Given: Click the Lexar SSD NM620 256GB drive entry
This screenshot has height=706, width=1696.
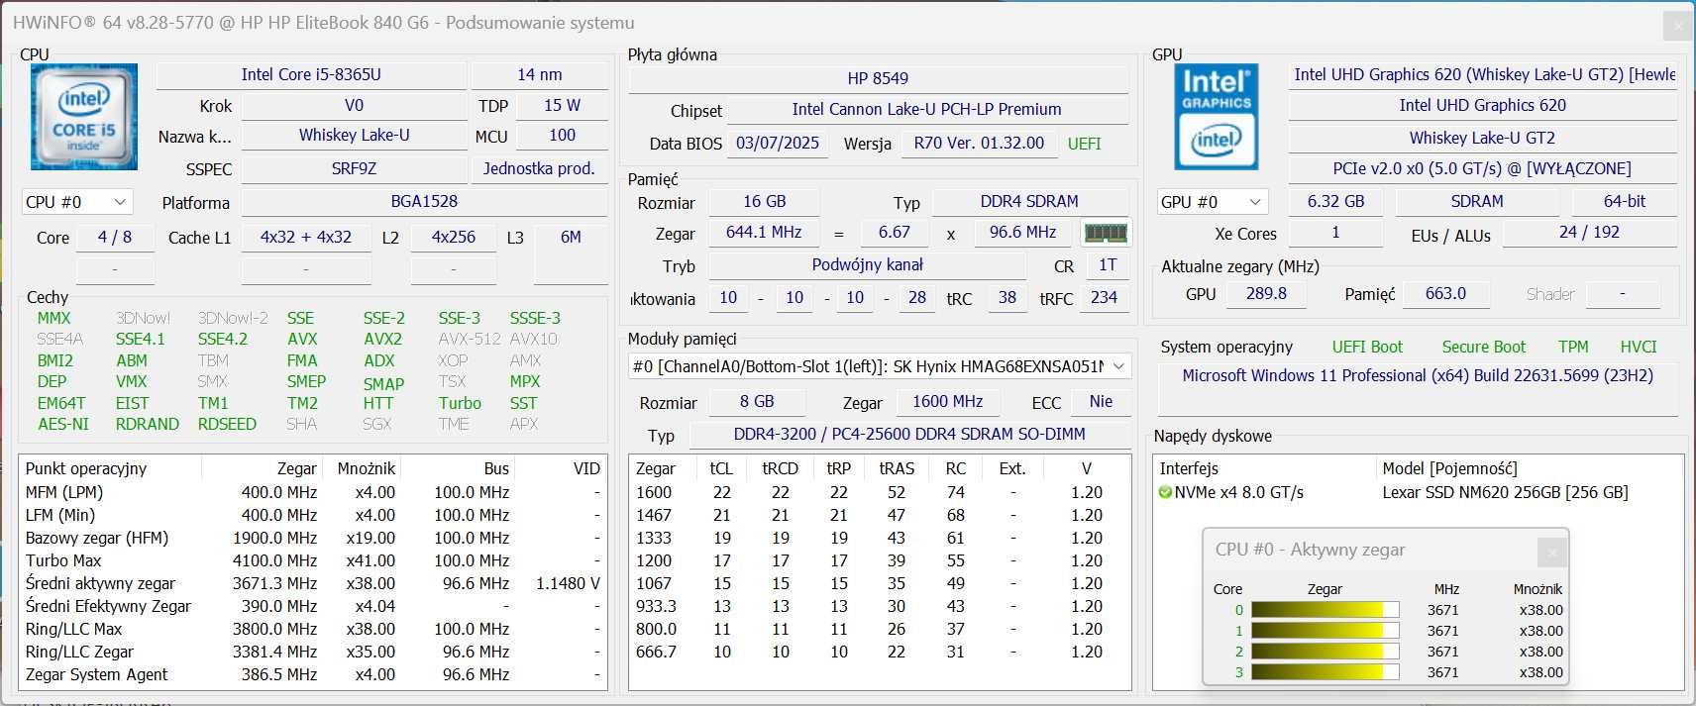Looking at the screenshot, I should 1505,492.
